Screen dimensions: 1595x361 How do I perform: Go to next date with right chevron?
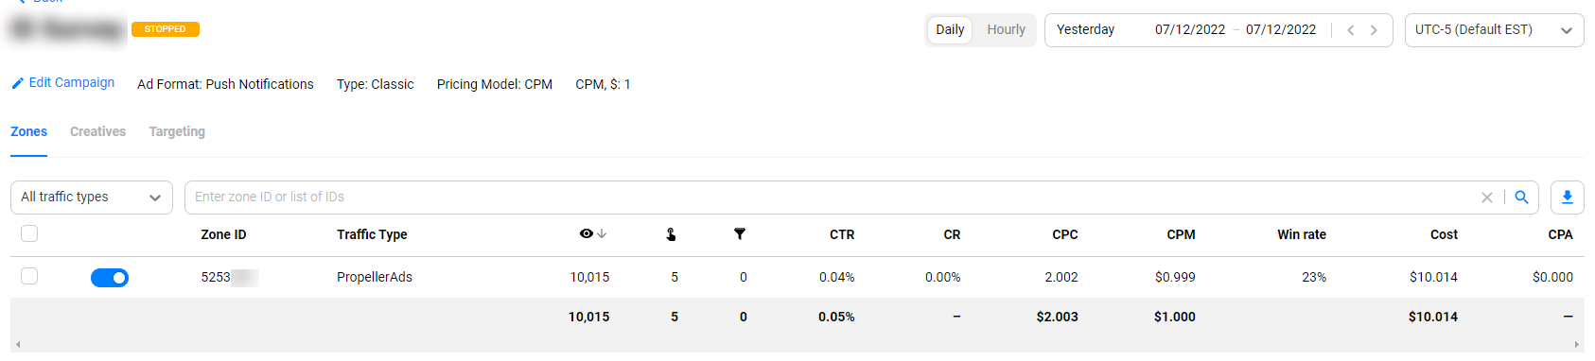pos(1374,30)
